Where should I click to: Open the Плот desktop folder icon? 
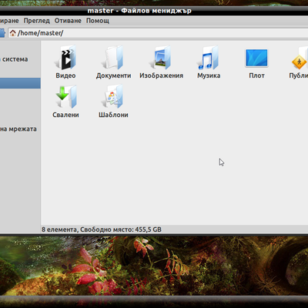click(x=256, y=58)
